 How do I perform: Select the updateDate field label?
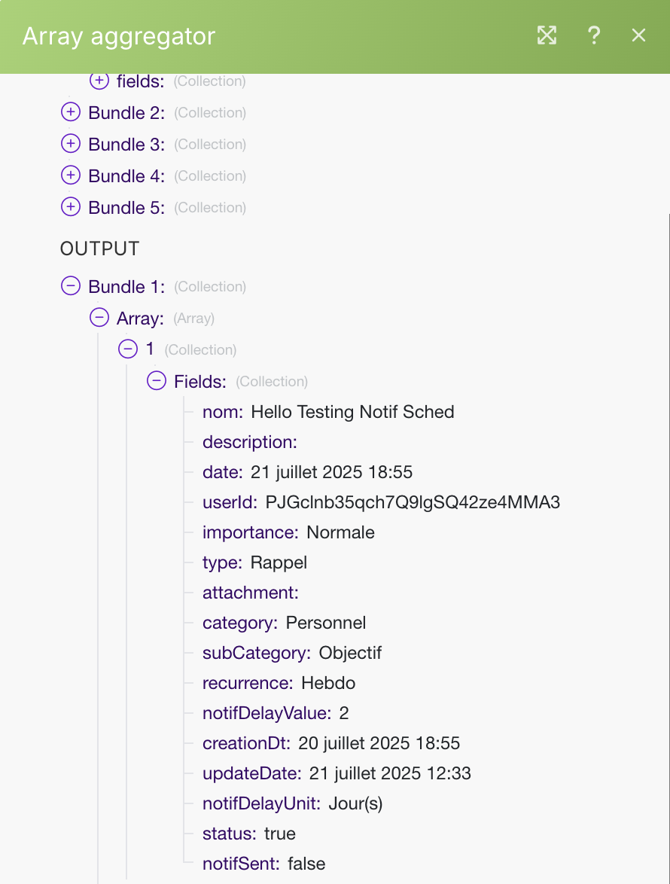coord(251,773)
